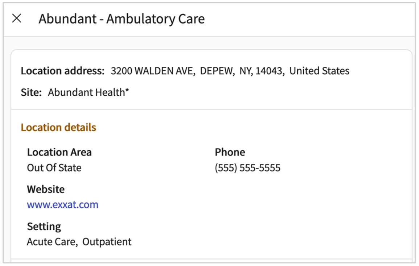This screenshot has height=266, width=419.
Task: Select the Location address label
Action: coord(62,71)
